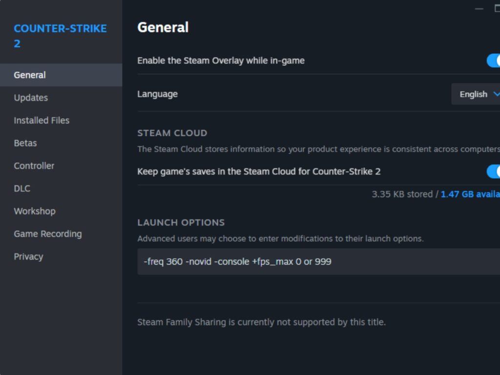Screen dimensions: 500x375
Task: Select the DLC sidebar item
Action: 22,188
